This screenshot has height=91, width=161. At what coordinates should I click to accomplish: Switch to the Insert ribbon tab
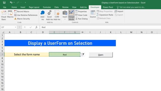click(23, 7)
